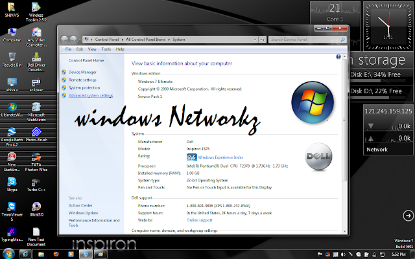Open the View menu
415x259 pixels.
pos(92,49)
